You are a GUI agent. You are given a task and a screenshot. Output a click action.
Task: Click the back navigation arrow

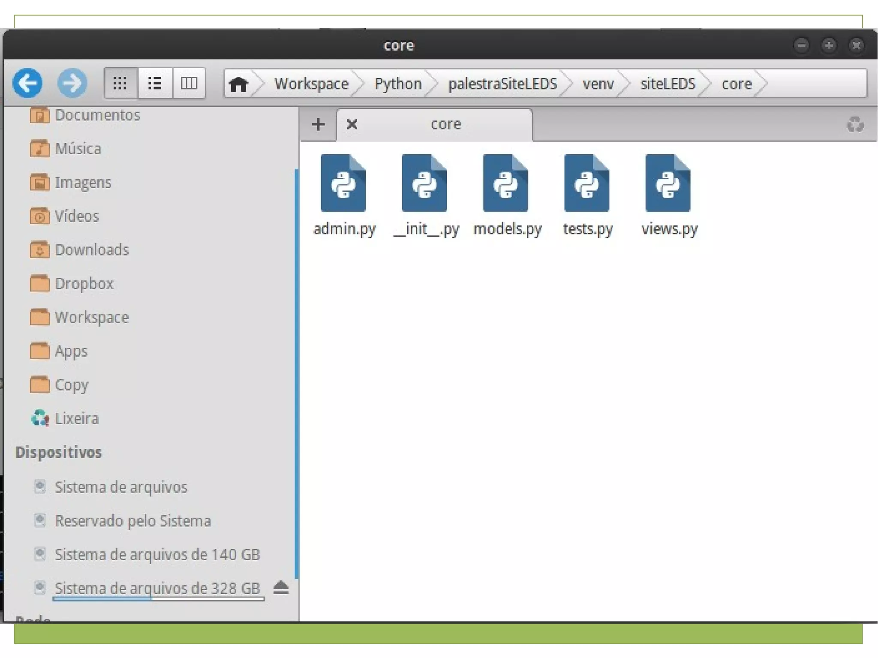point(27,83)
